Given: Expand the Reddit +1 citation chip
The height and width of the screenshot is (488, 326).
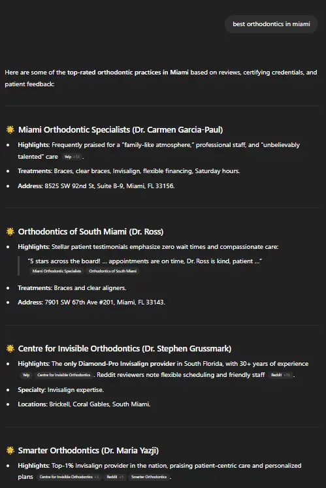Looking at the screenshot, I should pyautogui.click(x=115, y=477).
